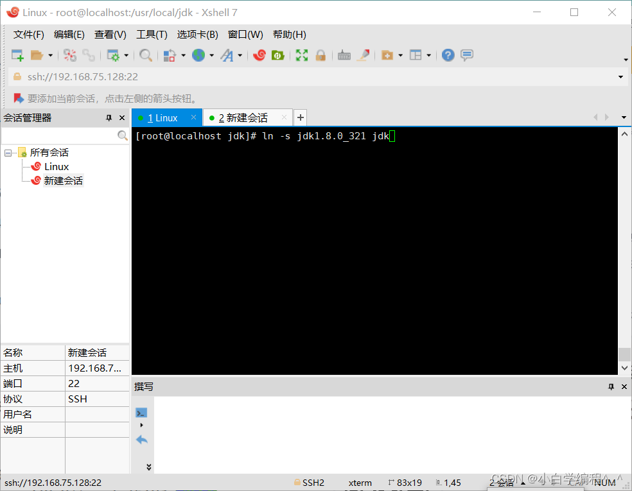
Task: Open the dropdown arrow beside Open folder icon
Action: click(50, 55)
